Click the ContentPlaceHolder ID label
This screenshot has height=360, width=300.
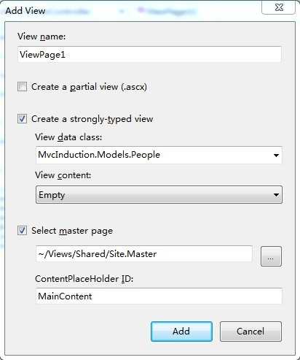(84, 279)
